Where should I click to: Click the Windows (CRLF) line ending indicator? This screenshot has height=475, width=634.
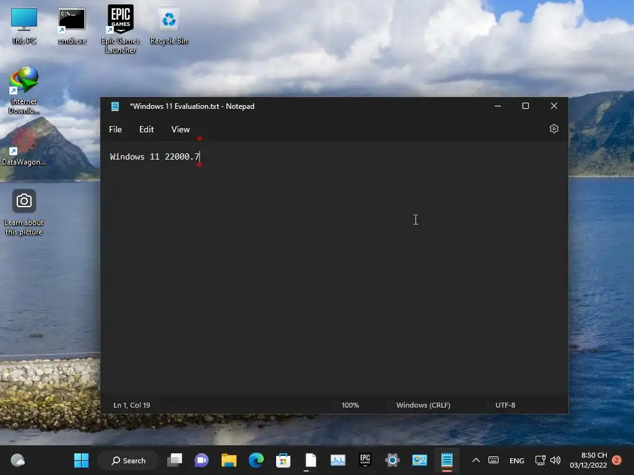coord(423,405)
